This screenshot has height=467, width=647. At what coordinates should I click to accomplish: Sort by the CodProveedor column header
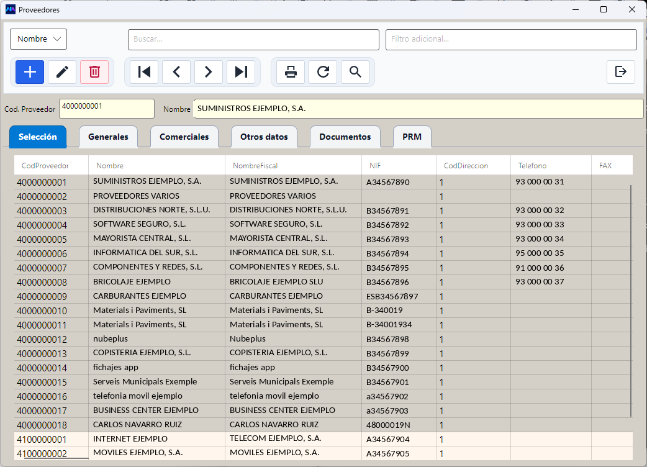pyautogui.click(x=51, y=165)
